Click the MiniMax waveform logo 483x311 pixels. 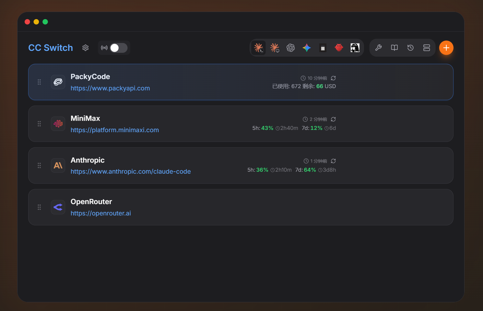58,124
